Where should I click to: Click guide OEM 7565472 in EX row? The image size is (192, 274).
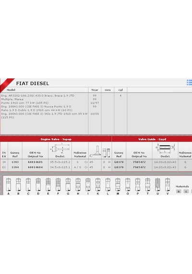point(139,167)
